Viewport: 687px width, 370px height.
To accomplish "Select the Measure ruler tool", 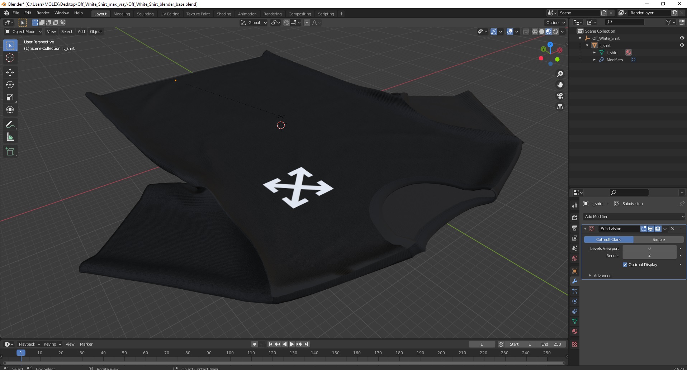I will click(x=10, y=137).
